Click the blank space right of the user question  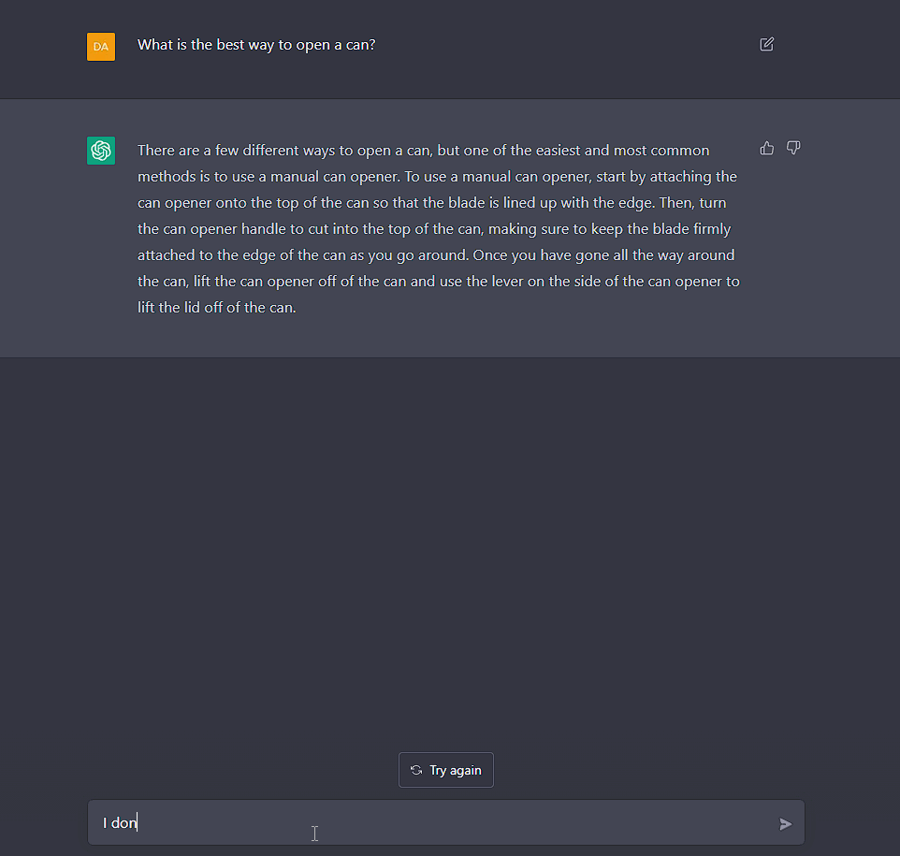561,44
